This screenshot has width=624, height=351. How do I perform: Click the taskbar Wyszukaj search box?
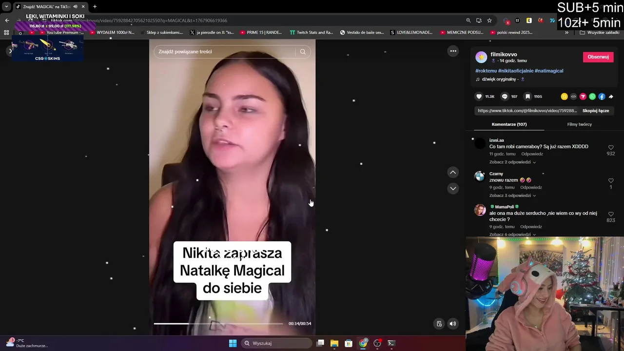(276, 343)
